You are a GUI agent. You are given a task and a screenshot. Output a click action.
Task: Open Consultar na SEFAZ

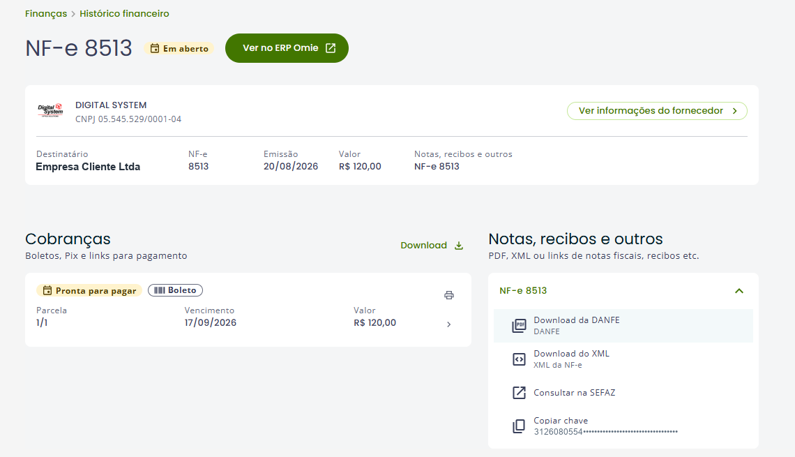tap(623, 393)
